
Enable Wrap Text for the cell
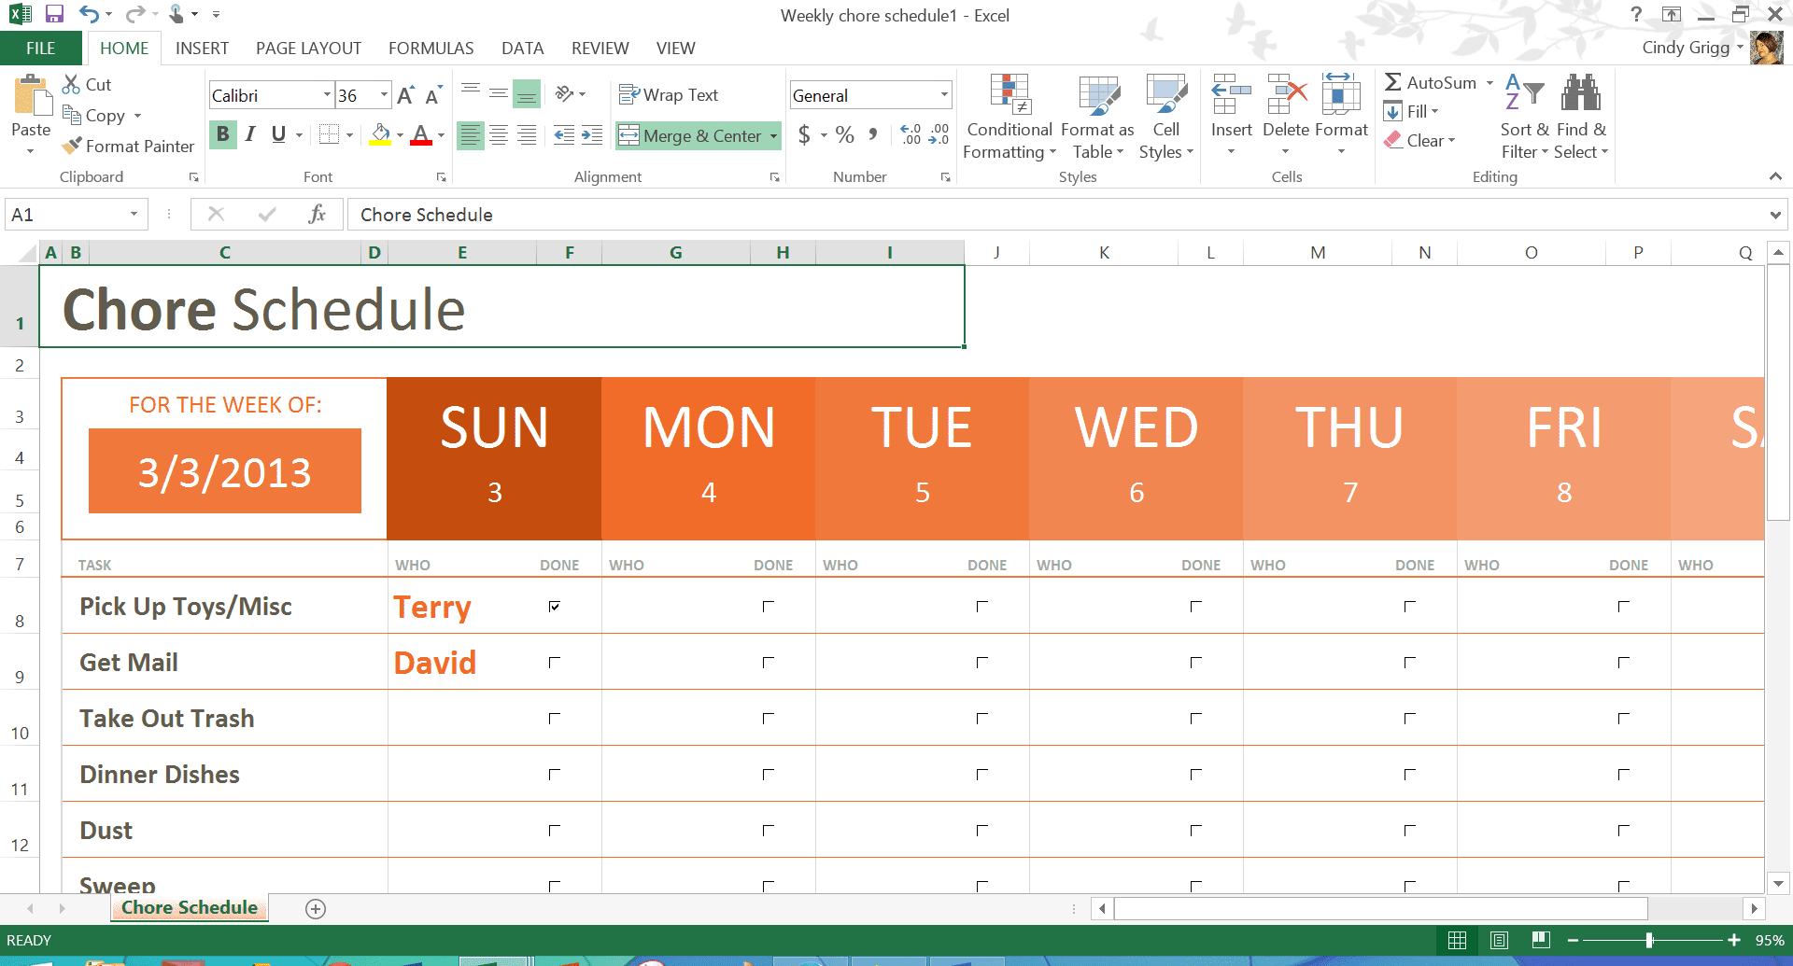point(669,94)
